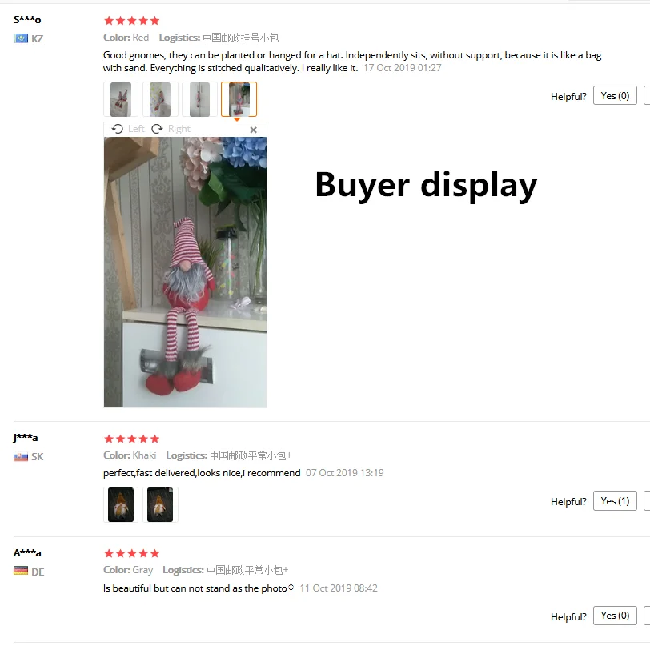Select the highlighted fourth gnome thumbnail
Screen dimensions: 650x650
(239, 99)
